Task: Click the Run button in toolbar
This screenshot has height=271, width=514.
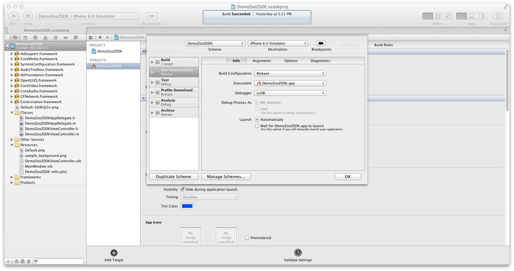Action: click(13, 16)
